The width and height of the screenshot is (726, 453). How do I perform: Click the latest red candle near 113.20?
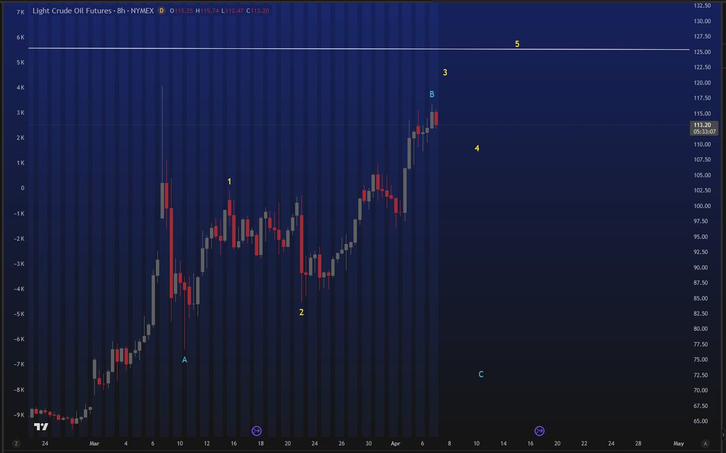tap(436, 118)
